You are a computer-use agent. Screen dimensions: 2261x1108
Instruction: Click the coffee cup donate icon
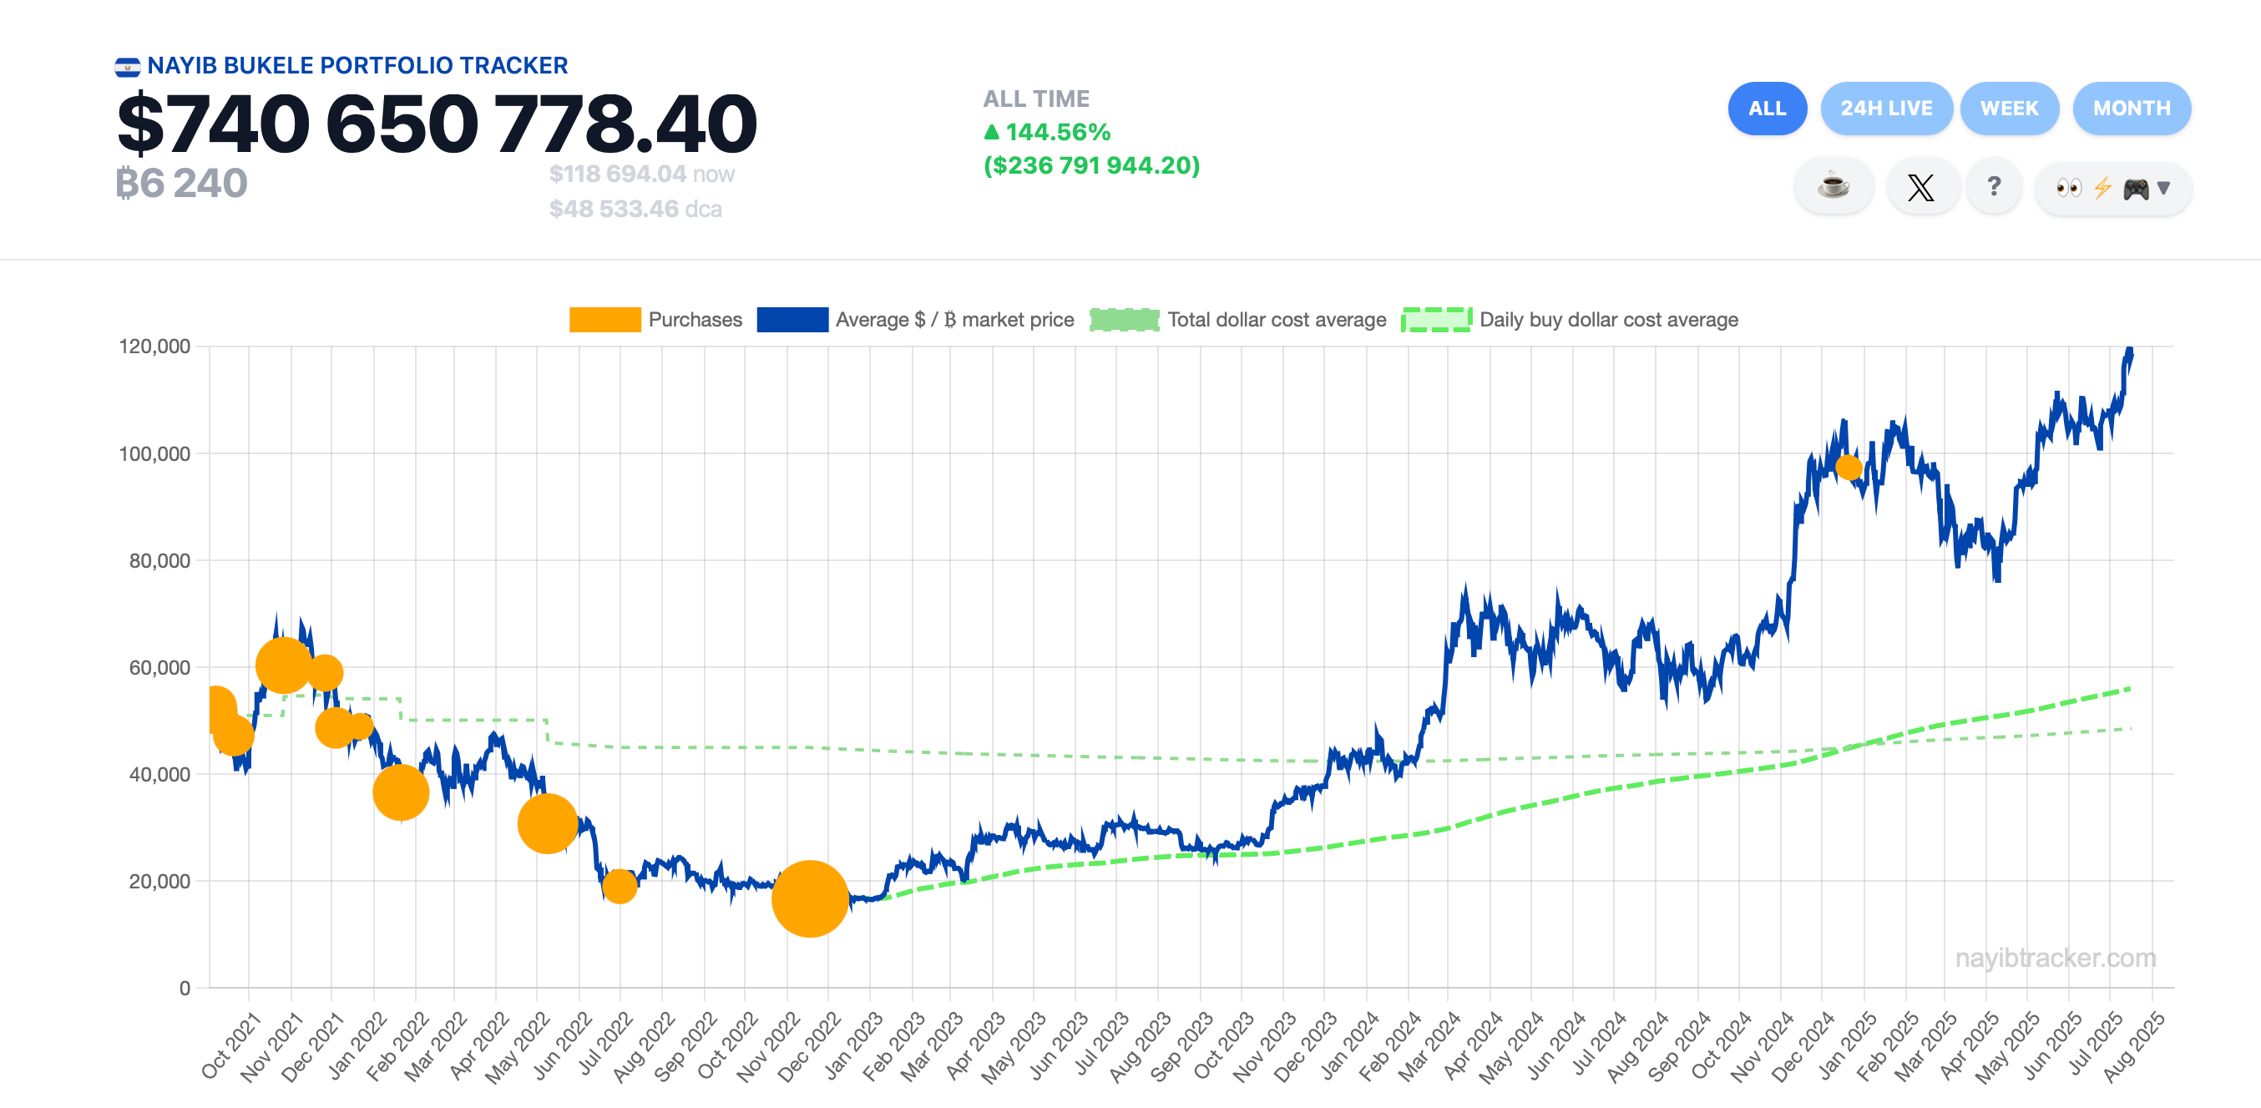(1834, 187)
